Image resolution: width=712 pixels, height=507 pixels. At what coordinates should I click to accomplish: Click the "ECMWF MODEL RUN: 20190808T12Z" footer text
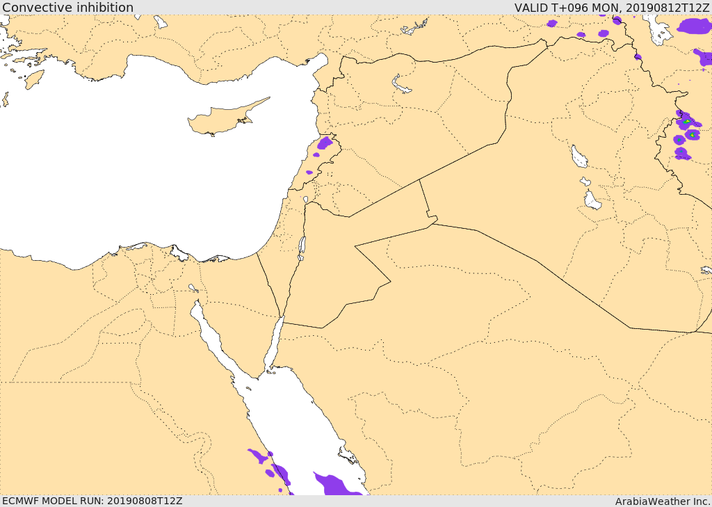[x=92, y=501]
